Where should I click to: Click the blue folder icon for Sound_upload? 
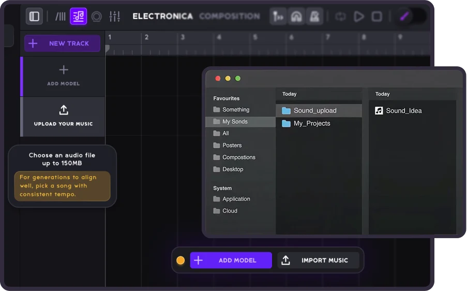tap(286, 111)
